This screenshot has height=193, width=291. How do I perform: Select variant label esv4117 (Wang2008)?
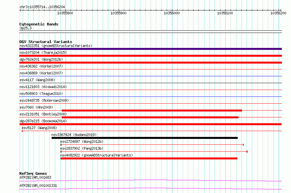tap(37, 80)
